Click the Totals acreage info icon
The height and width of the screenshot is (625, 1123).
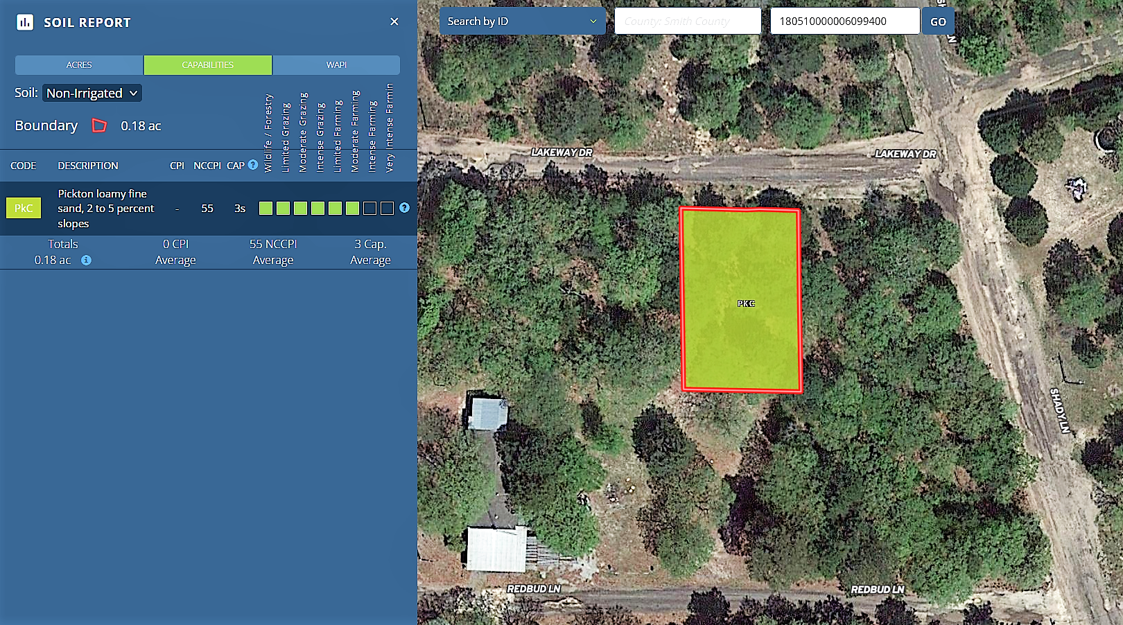coord(86,261)
